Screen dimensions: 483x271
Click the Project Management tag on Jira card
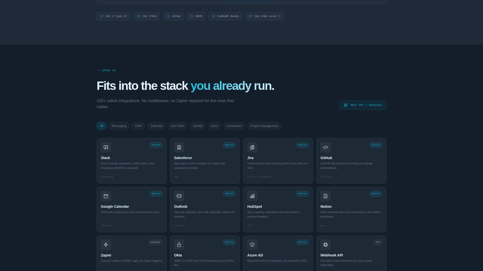tap(259, 177)
